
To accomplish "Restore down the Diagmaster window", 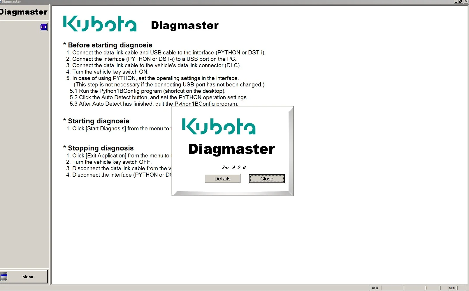I will (461, 2).
